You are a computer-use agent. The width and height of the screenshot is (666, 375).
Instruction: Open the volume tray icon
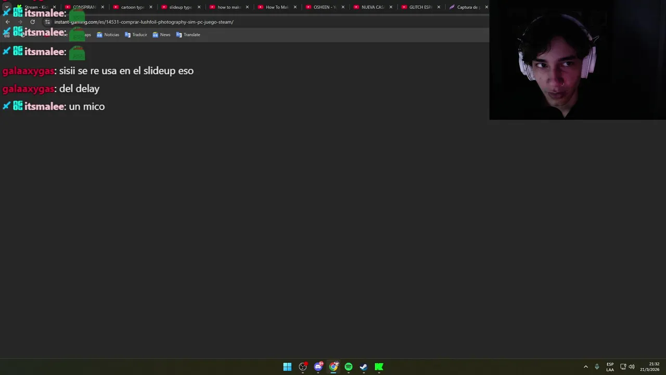[x=632, y=367]
